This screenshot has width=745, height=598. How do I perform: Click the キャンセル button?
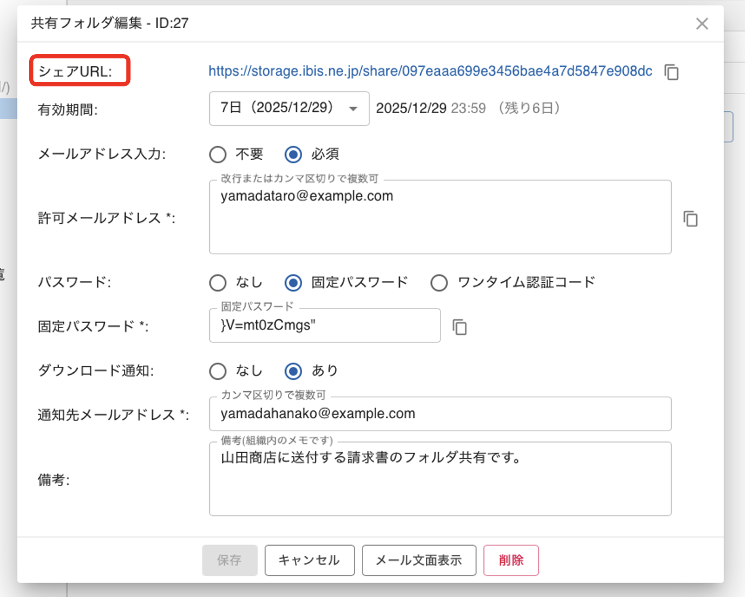pyautogui.click(x=309, y=560)
